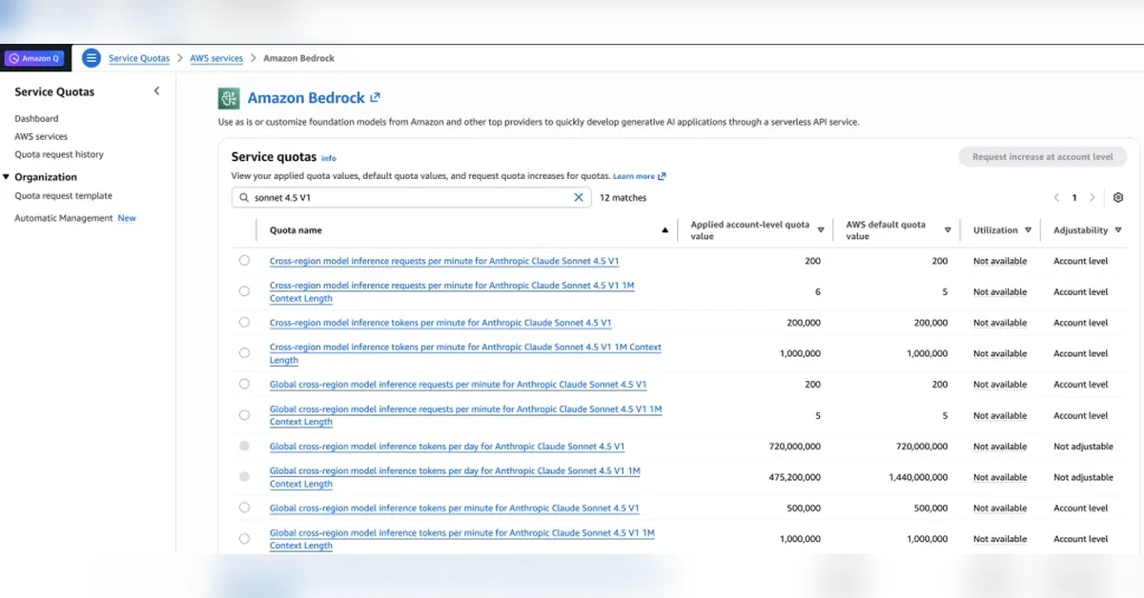Sort by Adjustability column arrow
Viewport: 1144px width, 598px height.
(1117, 230)
